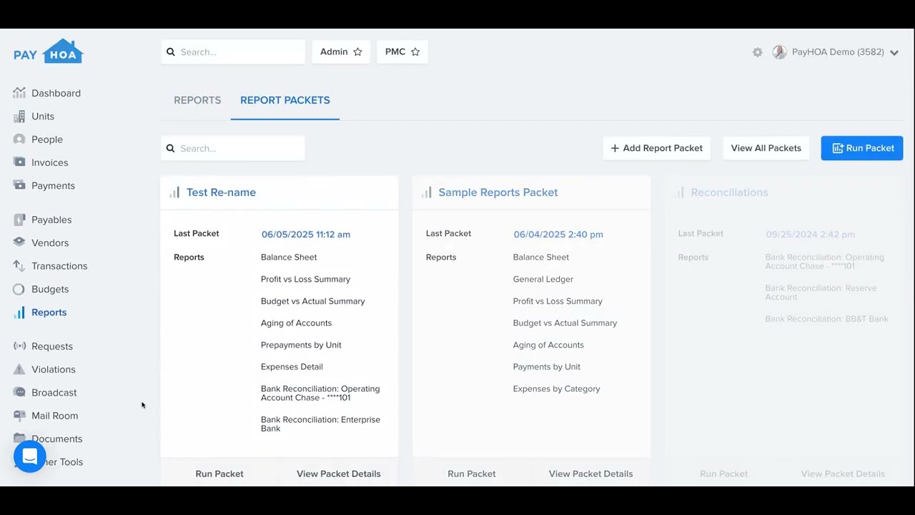Click the Mail Room mailbox icon

coord(19,416)
